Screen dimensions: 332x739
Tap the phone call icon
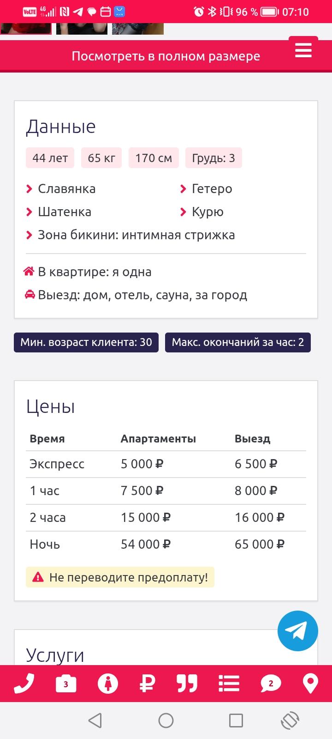(24, 684)
